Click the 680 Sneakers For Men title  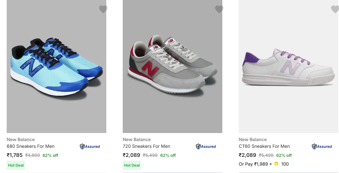31,146
